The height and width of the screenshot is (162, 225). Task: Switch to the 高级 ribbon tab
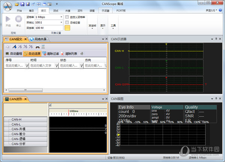point(31,10)
